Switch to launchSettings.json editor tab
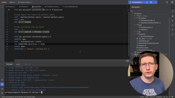The height and width of the screenshot is (98, 175). point(70,7)
